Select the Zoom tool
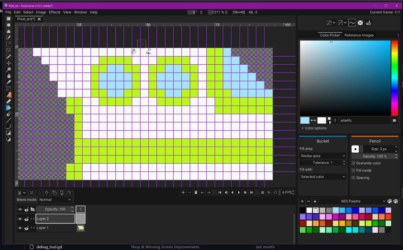Image resolution: width=403 pixels, height=250 pixels. coord(8,70)
